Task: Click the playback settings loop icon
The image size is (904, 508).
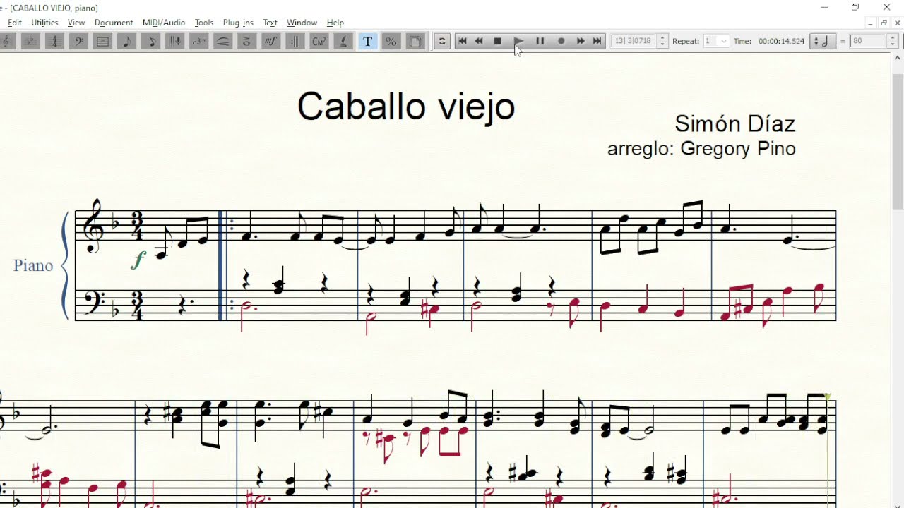Action: (442, 41)
